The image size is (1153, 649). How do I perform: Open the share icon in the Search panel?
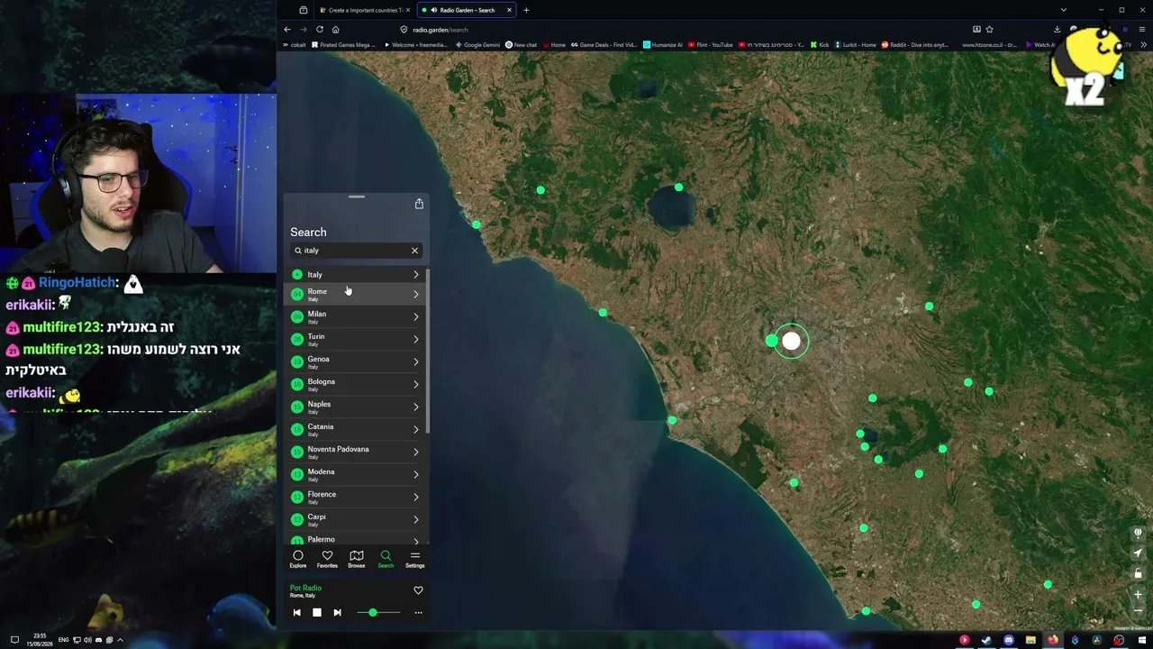coord(419,204)
